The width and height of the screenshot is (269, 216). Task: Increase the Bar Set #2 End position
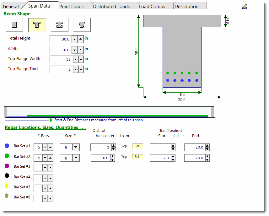(207, 156)
